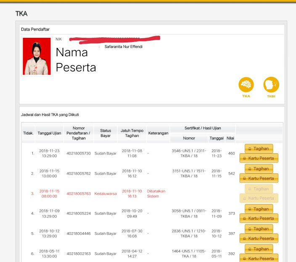Open Tagihan for registration 40218005224
Image resolution: width=296 pixels, height=262 pixels.
(259, 209)
